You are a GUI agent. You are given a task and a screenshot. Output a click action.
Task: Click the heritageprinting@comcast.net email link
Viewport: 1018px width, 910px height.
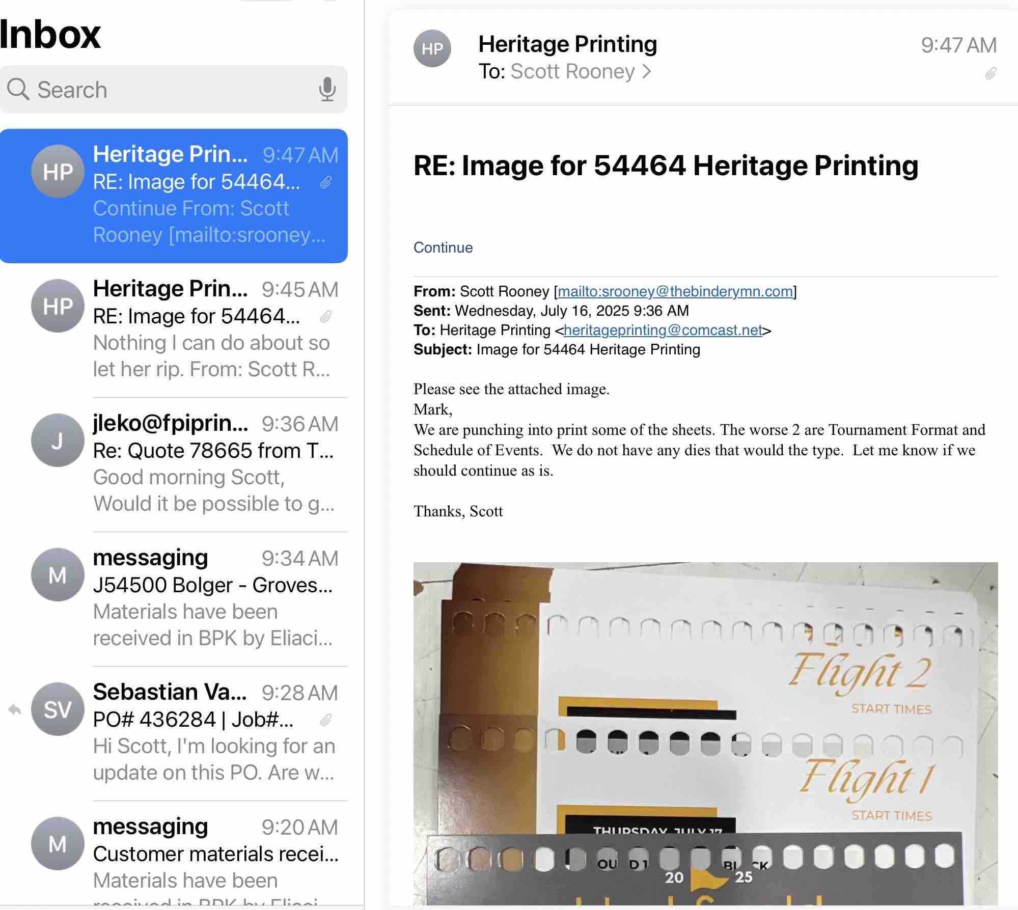tap(663, 330)
